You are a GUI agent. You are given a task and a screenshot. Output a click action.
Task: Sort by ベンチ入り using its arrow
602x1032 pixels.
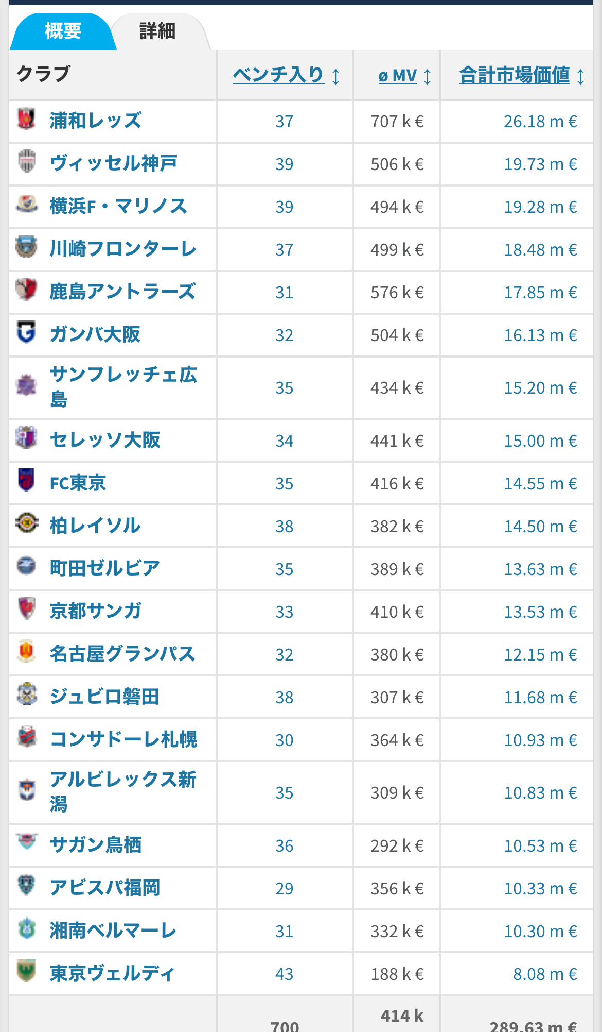(335, 76)
